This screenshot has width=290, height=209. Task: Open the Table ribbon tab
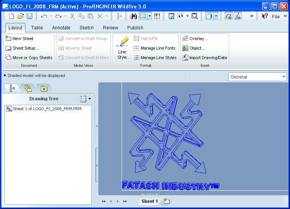tap(37, 27)
